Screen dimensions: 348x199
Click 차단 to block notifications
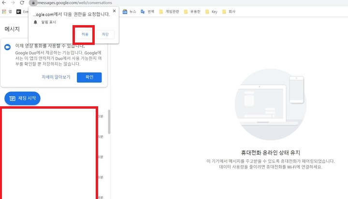[105, 34]
